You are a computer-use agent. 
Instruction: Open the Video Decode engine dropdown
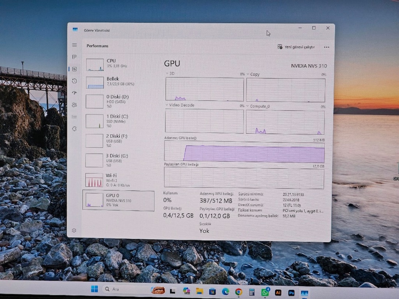pyautogui.click(x=180, y=105)
